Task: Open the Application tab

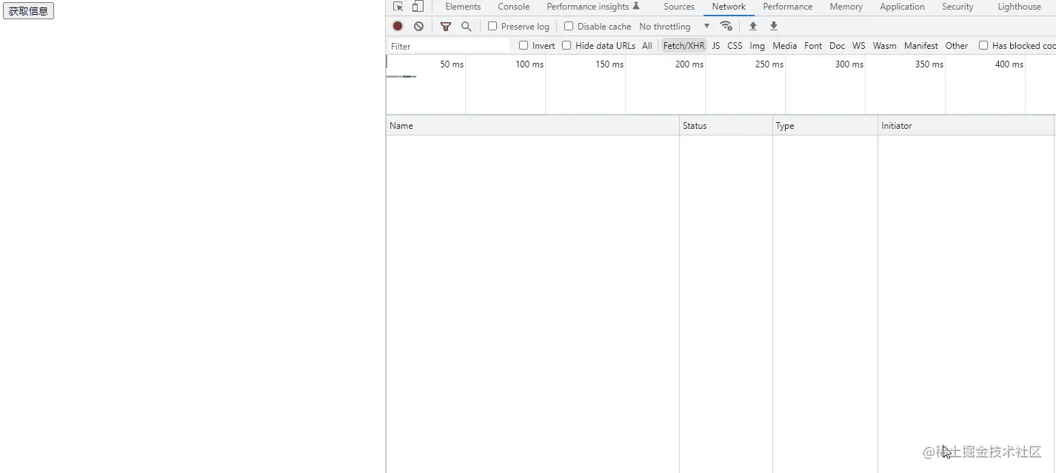Action: click(x=902, y=7)
